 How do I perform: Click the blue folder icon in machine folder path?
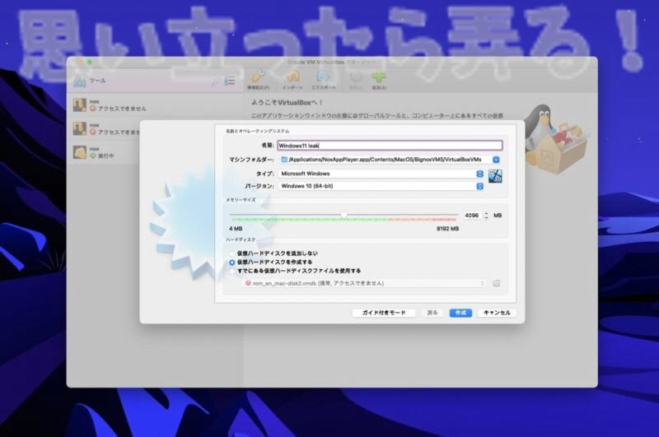(x=284, y=160)
